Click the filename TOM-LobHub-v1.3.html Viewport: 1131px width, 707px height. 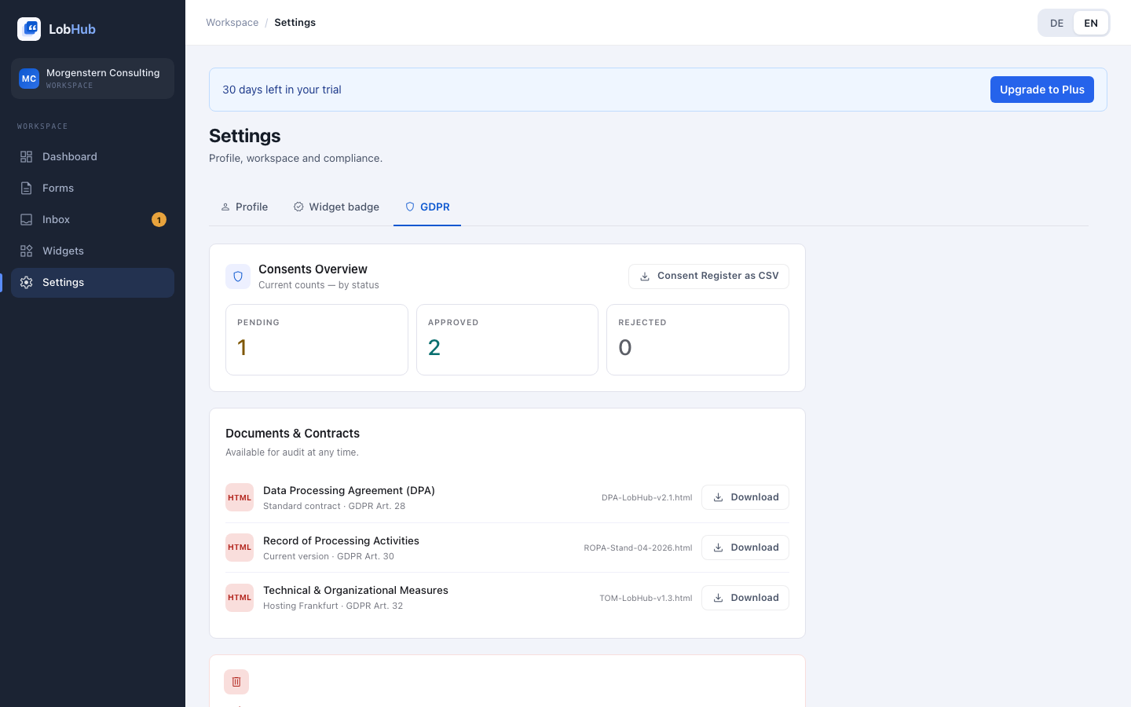(646, 599)
